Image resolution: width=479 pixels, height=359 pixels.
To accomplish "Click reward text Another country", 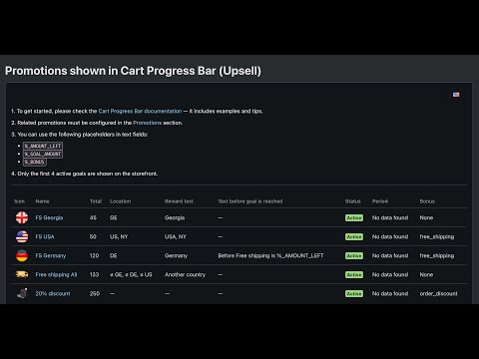I will click(x=185, y=274).
